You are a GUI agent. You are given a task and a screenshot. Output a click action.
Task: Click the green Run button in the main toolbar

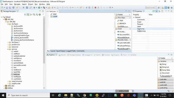(39, 7)
